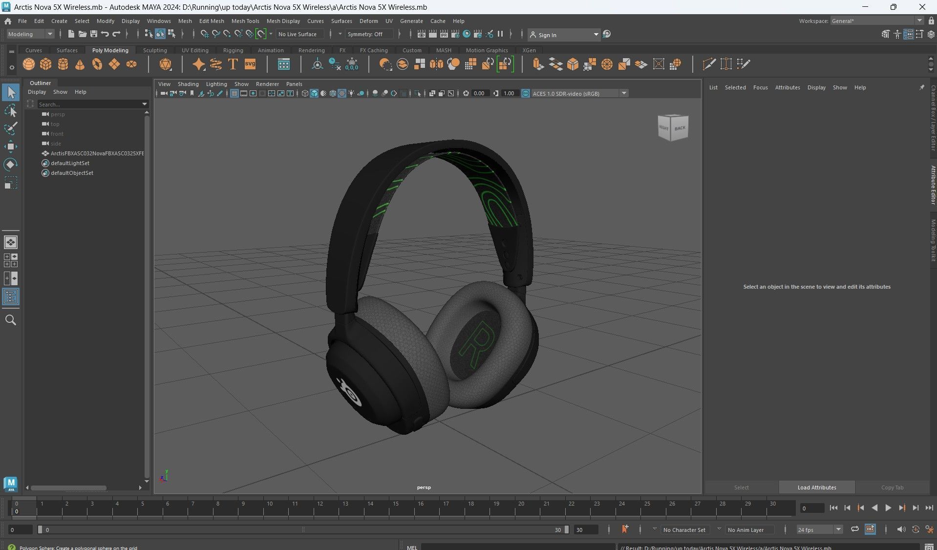The height and width of the screenshot is (550, 937).
Task: Create a polygon cube from the shelf
Action: point(46,64)
